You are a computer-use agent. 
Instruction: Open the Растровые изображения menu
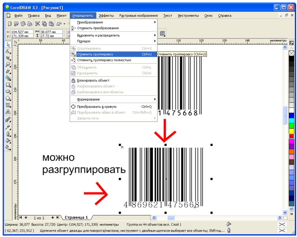138,16
